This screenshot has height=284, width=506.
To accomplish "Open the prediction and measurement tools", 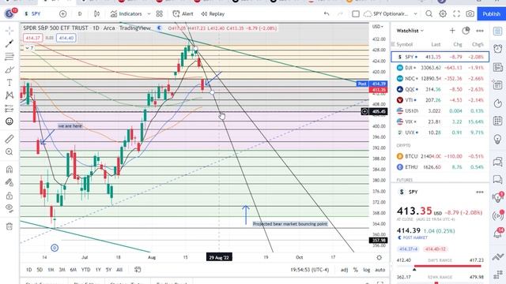I will [x=9, y=109].
